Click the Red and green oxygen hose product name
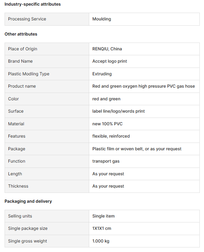204x252 pixels. [144, 86]
